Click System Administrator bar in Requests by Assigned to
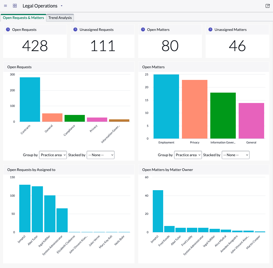The height and width of the screenshot is (268, 273). [x=62, y=220]
